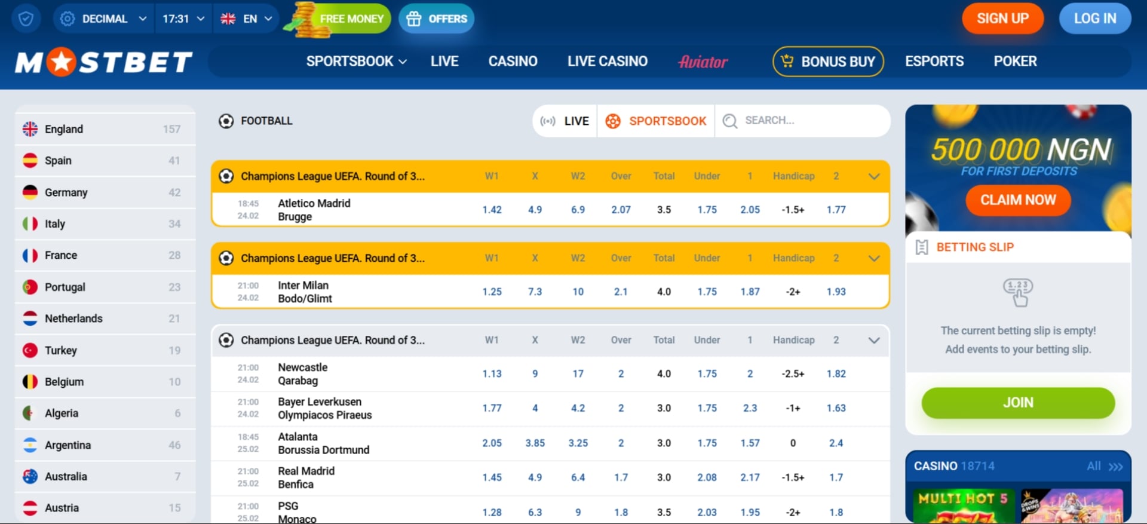Click football icon in Inter Milan league header

coord(226,258)
